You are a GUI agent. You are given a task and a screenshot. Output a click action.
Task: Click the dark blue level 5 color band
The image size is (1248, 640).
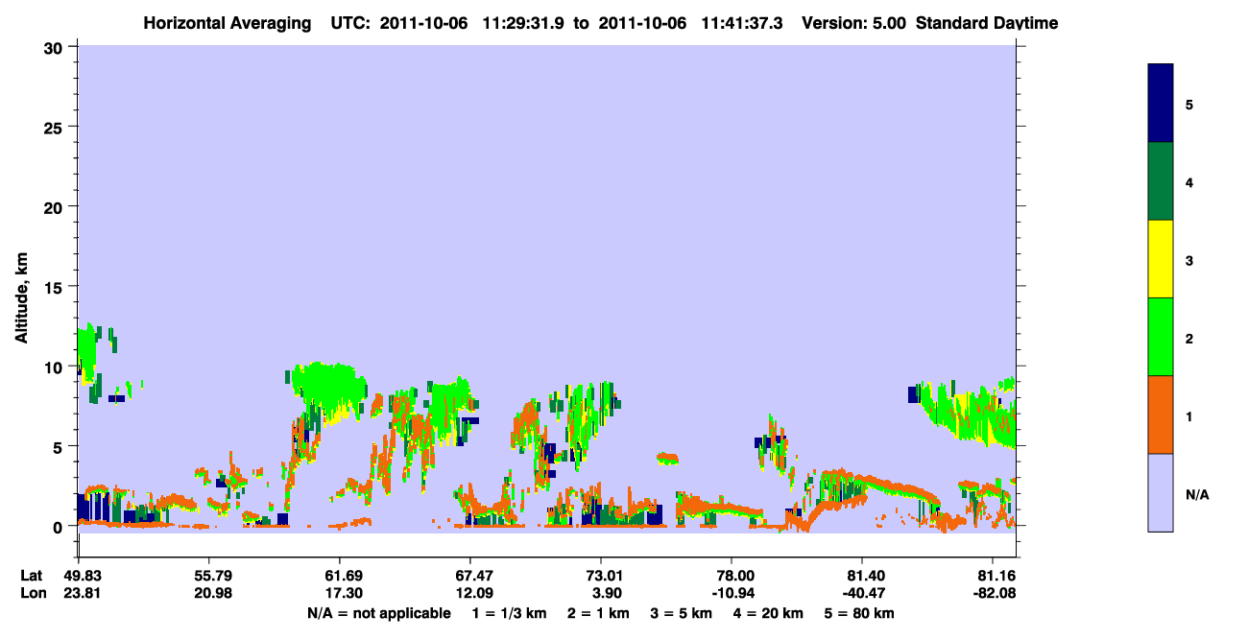pos(1161,103)
